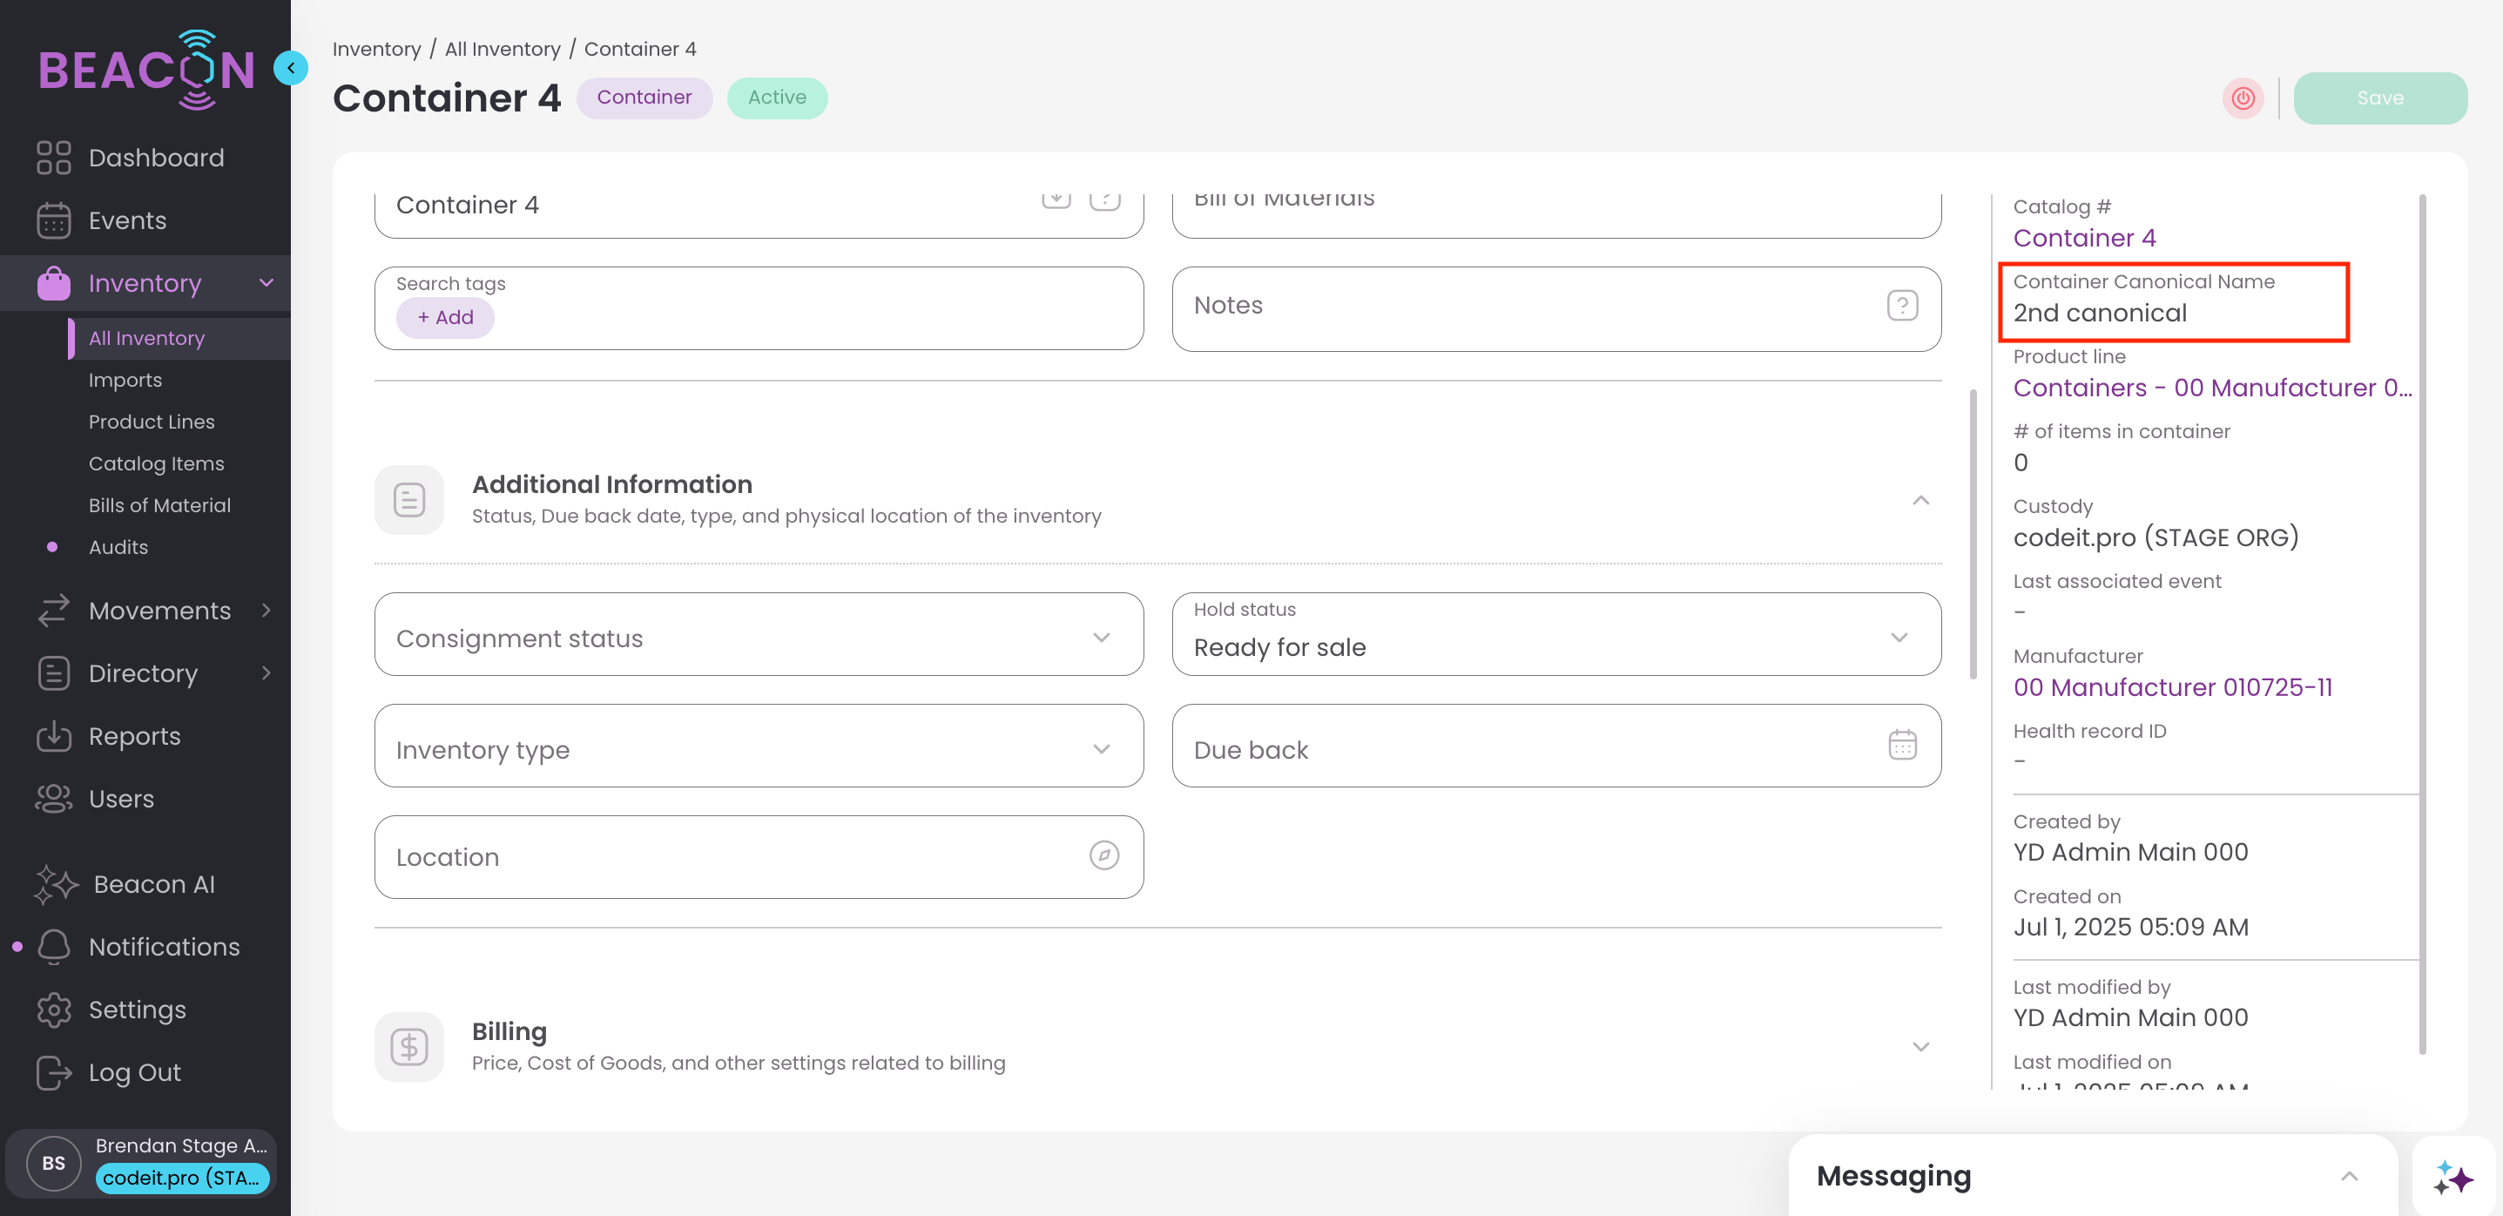Go to Catalog Items in sidebar

157,463
